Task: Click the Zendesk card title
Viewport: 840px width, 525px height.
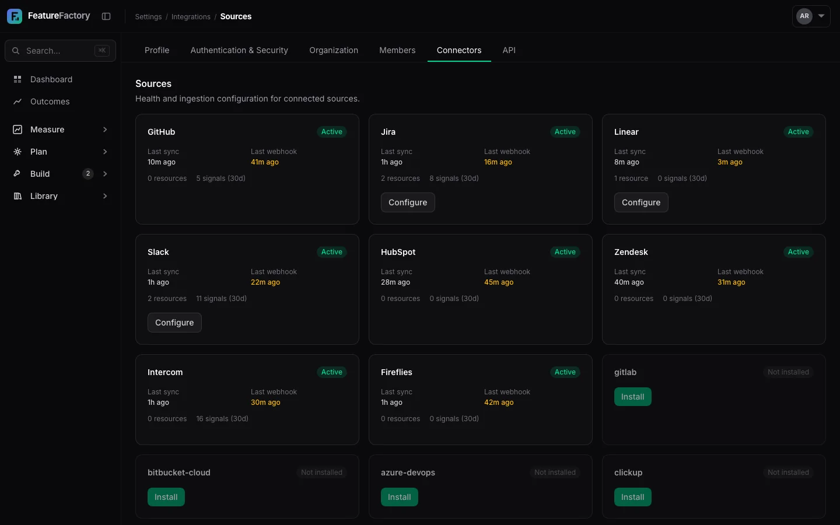Action: [x=631, y=252]
